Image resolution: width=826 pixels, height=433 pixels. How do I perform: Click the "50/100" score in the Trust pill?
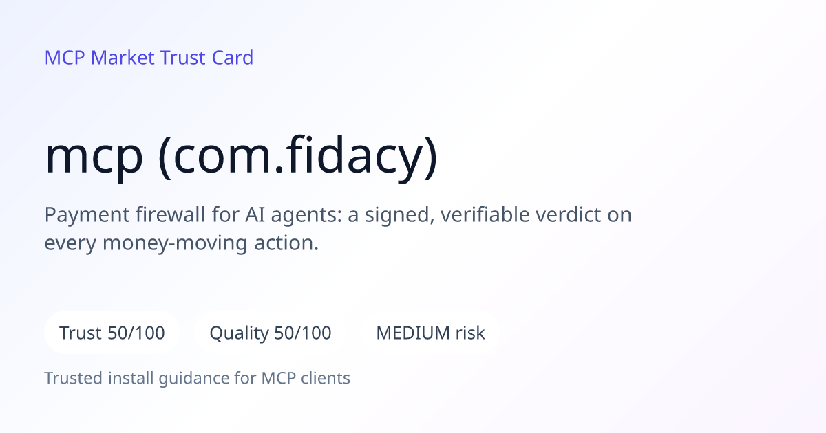[136, 333]
